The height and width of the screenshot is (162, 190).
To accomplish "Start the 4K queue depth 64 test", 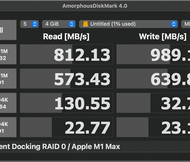I will click(8, 103).
